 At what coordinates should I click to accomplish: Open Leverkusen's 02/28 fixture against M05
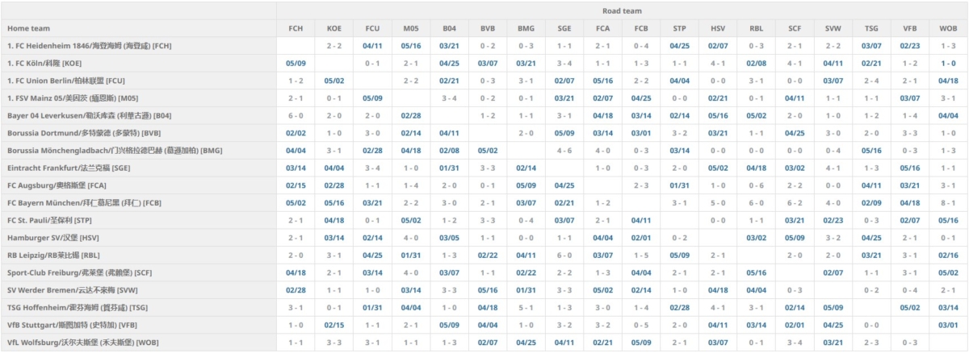(x=411, y=116)
